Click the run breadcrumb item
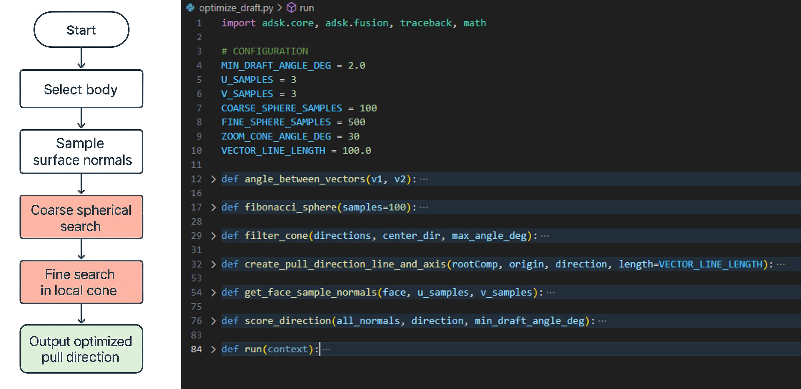The image size is (801, 389). (x=306, y=8)
